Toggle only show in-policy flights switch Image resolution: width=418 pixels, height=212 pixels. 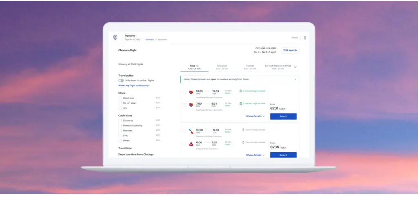click(x=121, y=81)
